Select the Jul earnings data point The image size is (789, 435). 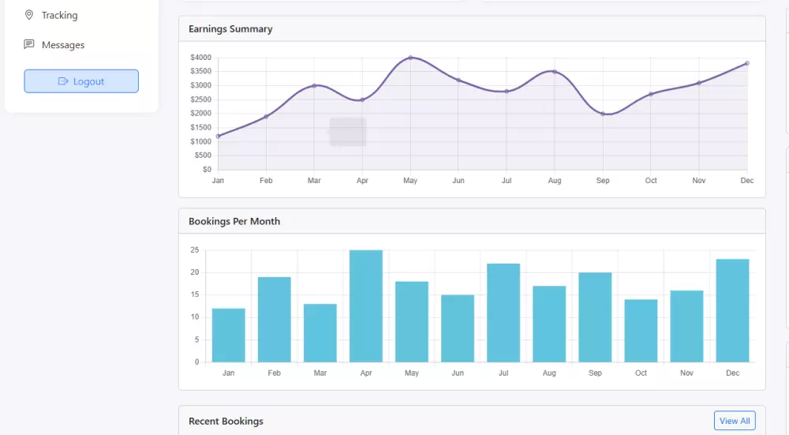507,91
